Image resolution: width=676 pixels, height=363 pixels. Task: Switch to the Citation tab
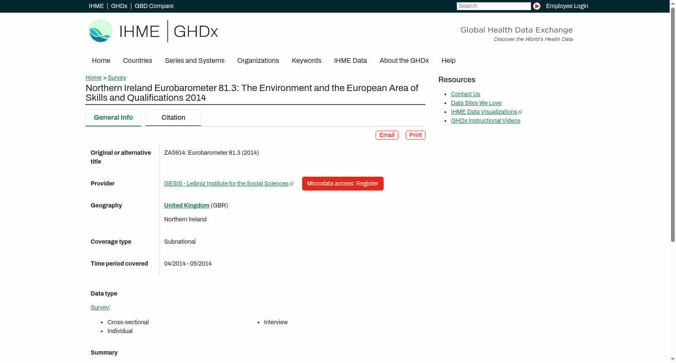173,118
